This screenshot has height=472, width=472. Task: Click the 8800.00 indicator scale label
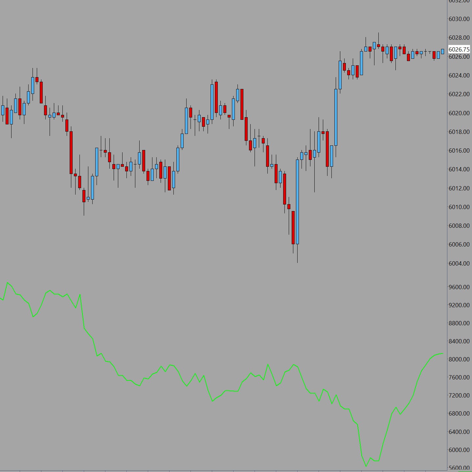pos(459,323)
